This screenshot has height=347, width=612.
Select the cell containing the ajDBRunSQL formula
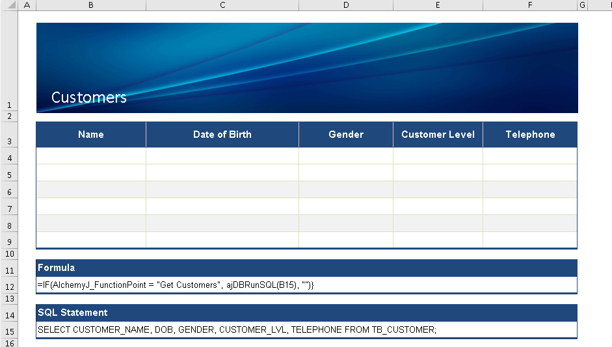(176, 285)
